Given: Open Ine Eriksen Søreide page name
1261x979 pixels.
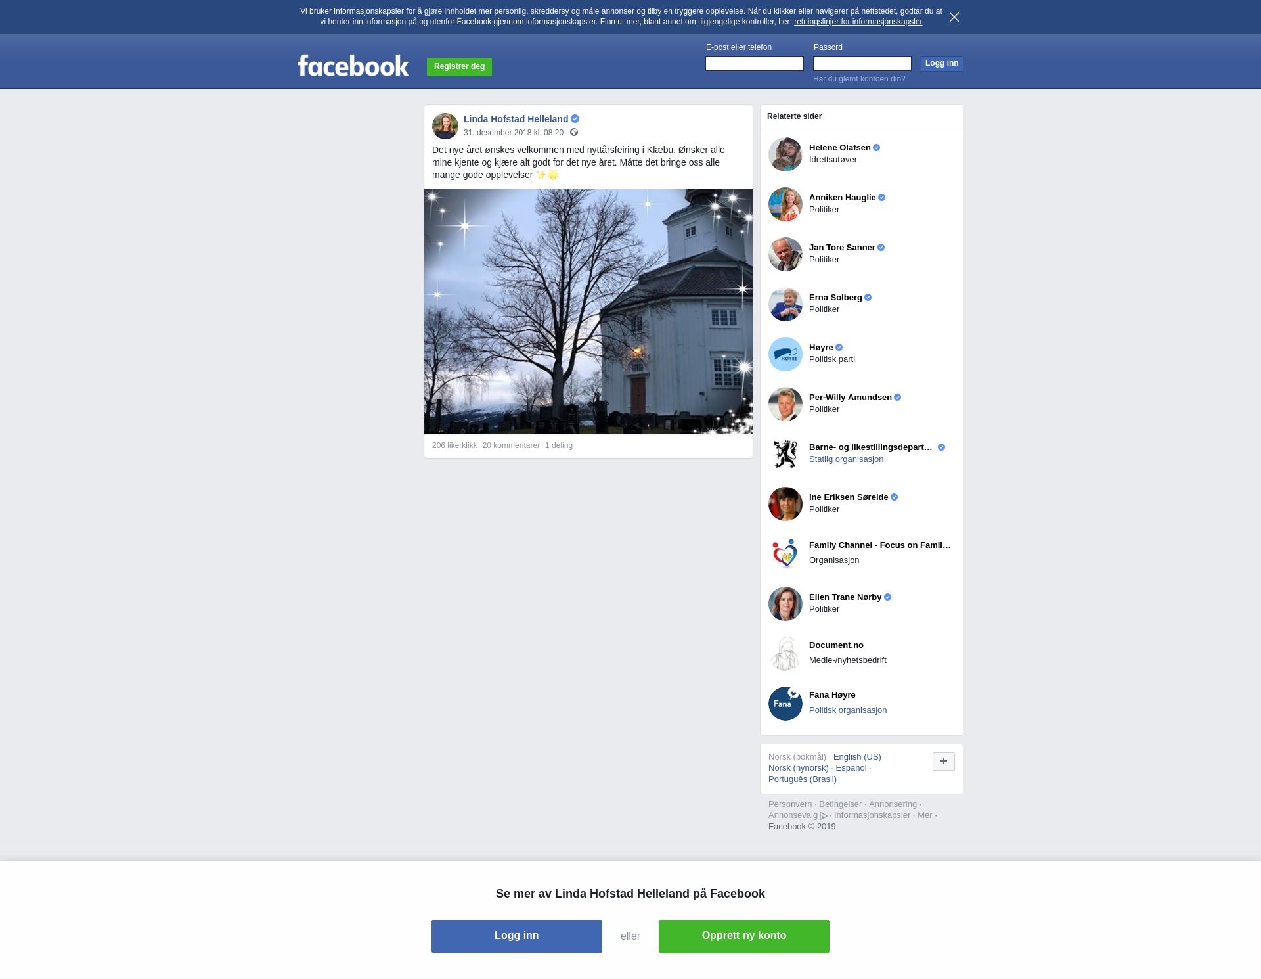Looking at the screenshot, I should coord(849,497).
